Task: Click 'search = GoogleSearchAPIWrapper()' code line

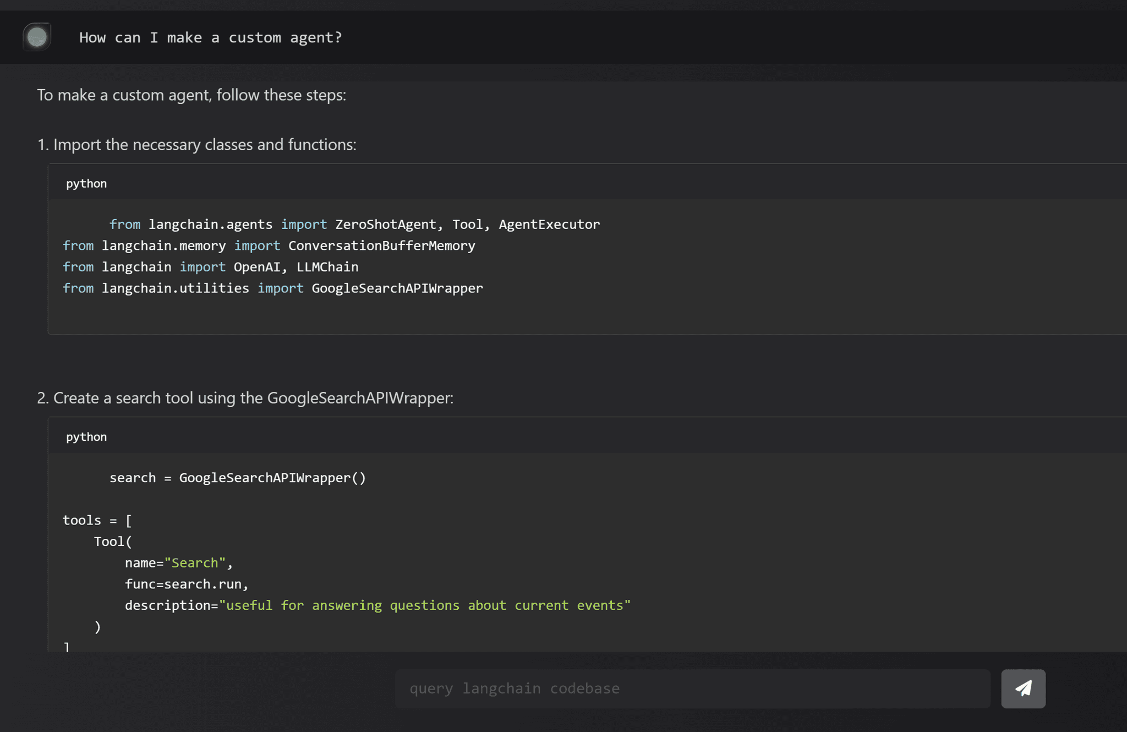Action: coord(237,478)
